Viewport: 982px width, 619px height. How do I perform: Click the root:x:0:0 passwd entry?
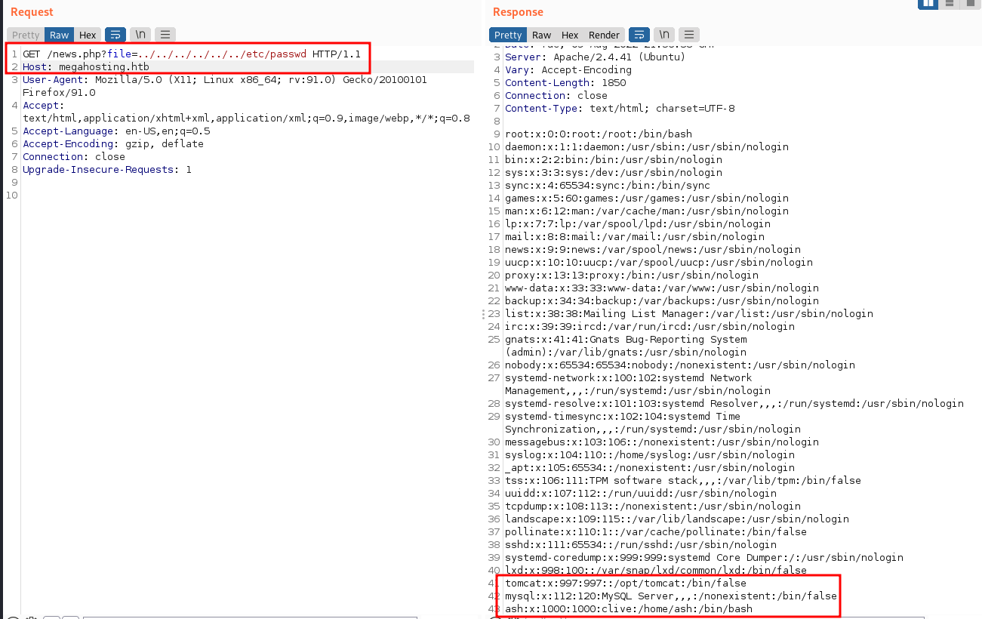point(599,134)
